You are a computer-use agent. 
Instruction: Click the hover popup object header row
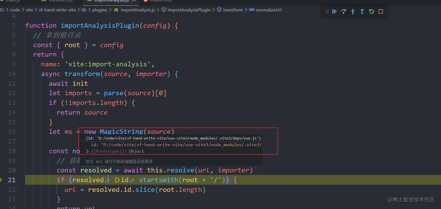[x=171, y=138]
